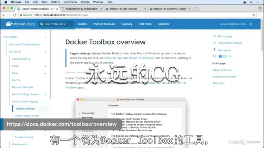The width and height of the screenshot is (264, 148).
Task: Click the sidebar vertical scrollbar
Action: (x=50, y=64)
